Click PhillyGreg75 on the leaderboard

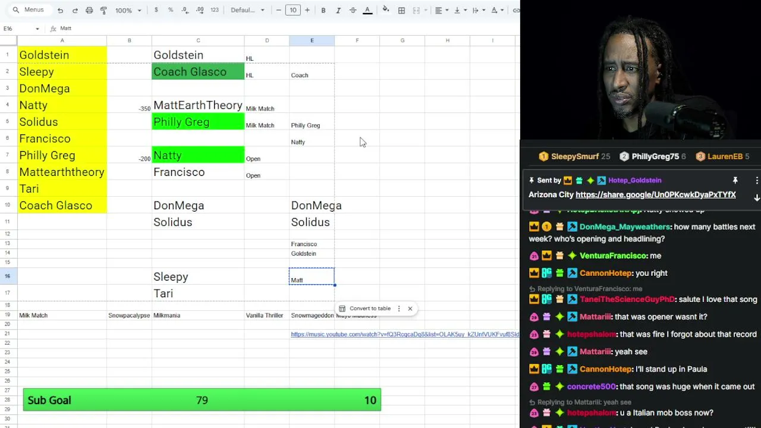coord(655,156)
